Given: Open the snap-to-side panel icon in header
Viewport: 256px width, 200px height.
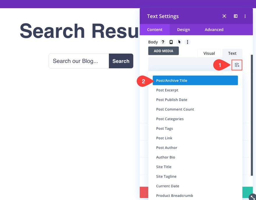Looking at the screenshot, I should [x=235, y=16].
